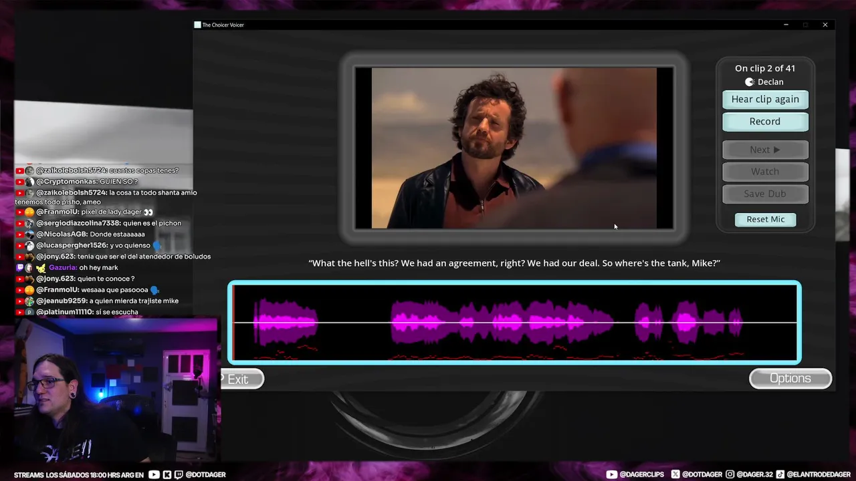Click the avatar of @lucaspergher1526

pyautogui.click(x=29, y=245)
